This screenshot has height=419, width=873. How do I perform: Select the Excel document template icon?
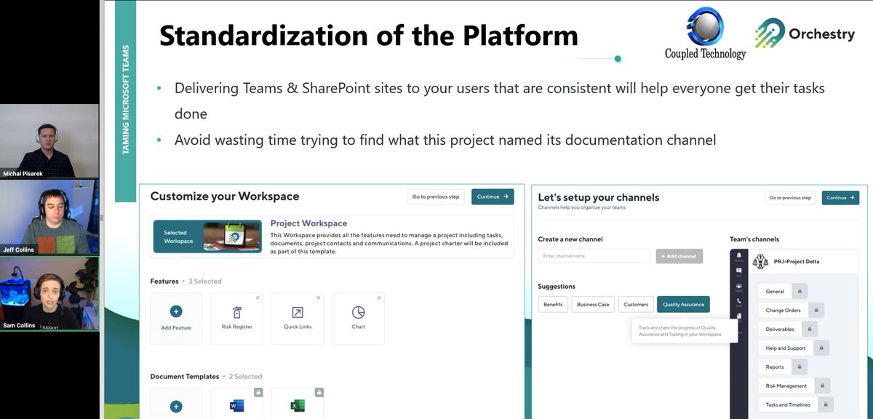tap(298, 406)
